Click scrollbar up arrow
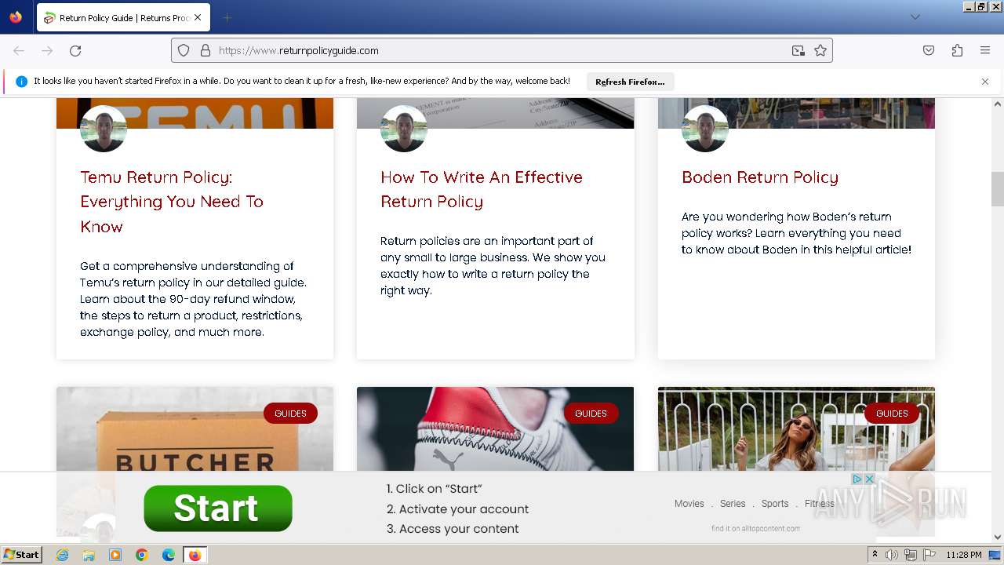This screenshot has width=1004, height=565. (998, 104)
